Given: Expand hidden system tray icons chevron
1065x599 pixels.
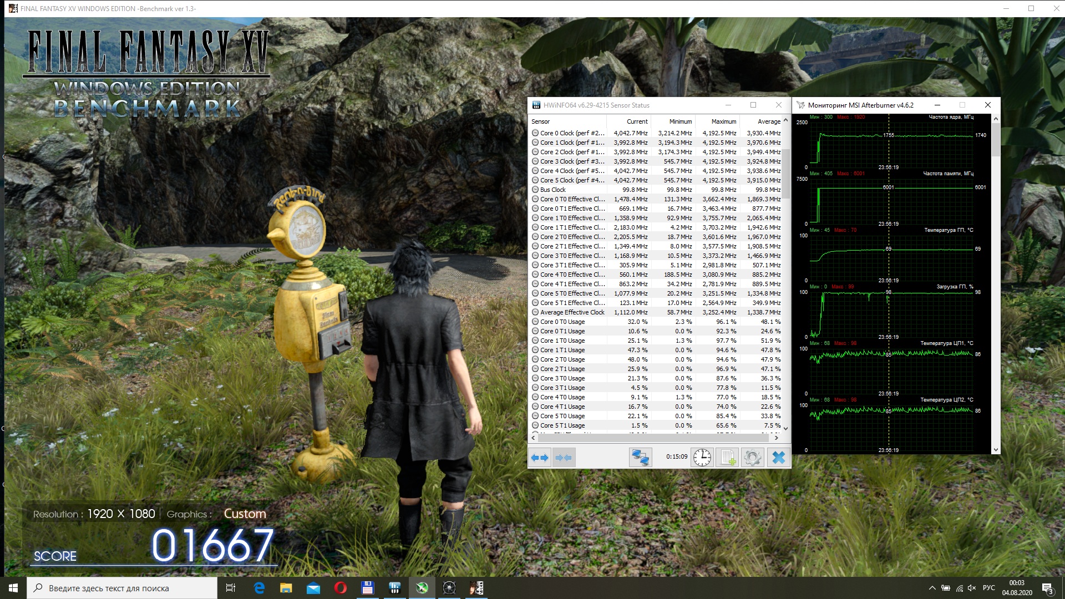Looking at the screenshot, I should point(932,588).
